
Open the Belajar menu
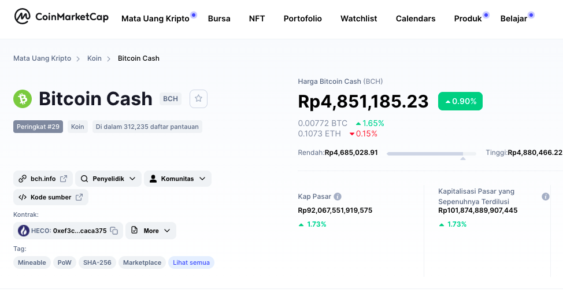(514, 18)
